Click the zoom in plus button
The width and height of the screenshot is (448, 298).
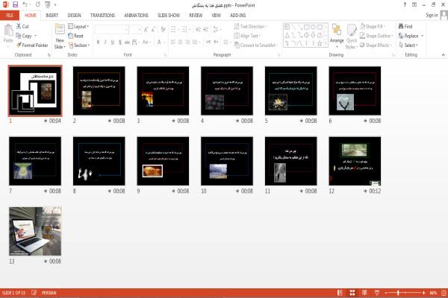[x=423, y=293]
